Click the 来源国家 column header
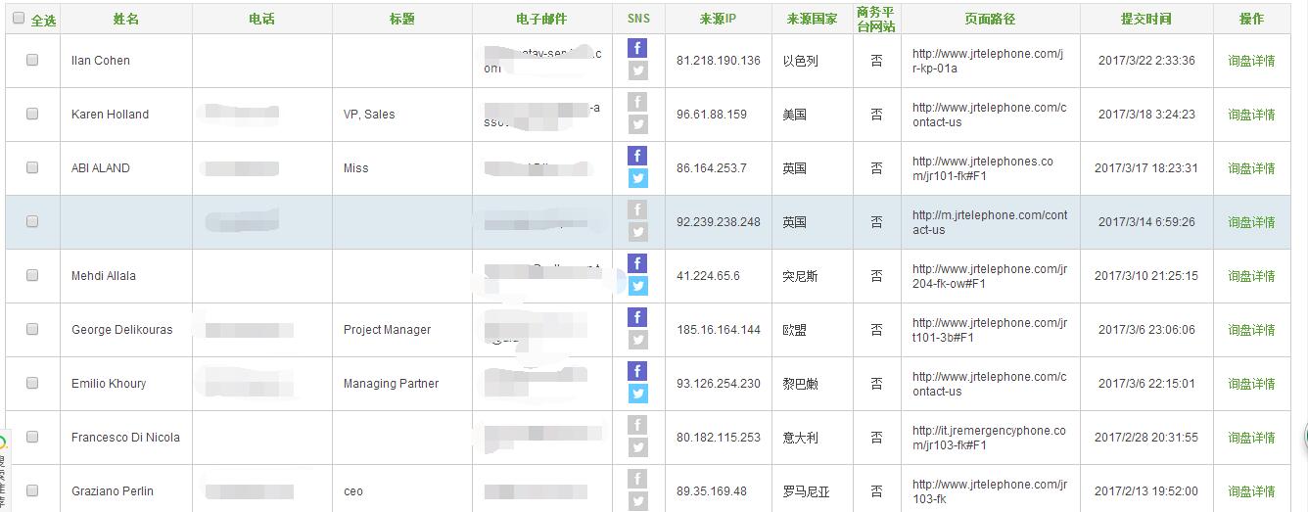This screenshot has width=1308, height=512. point(812,19)
